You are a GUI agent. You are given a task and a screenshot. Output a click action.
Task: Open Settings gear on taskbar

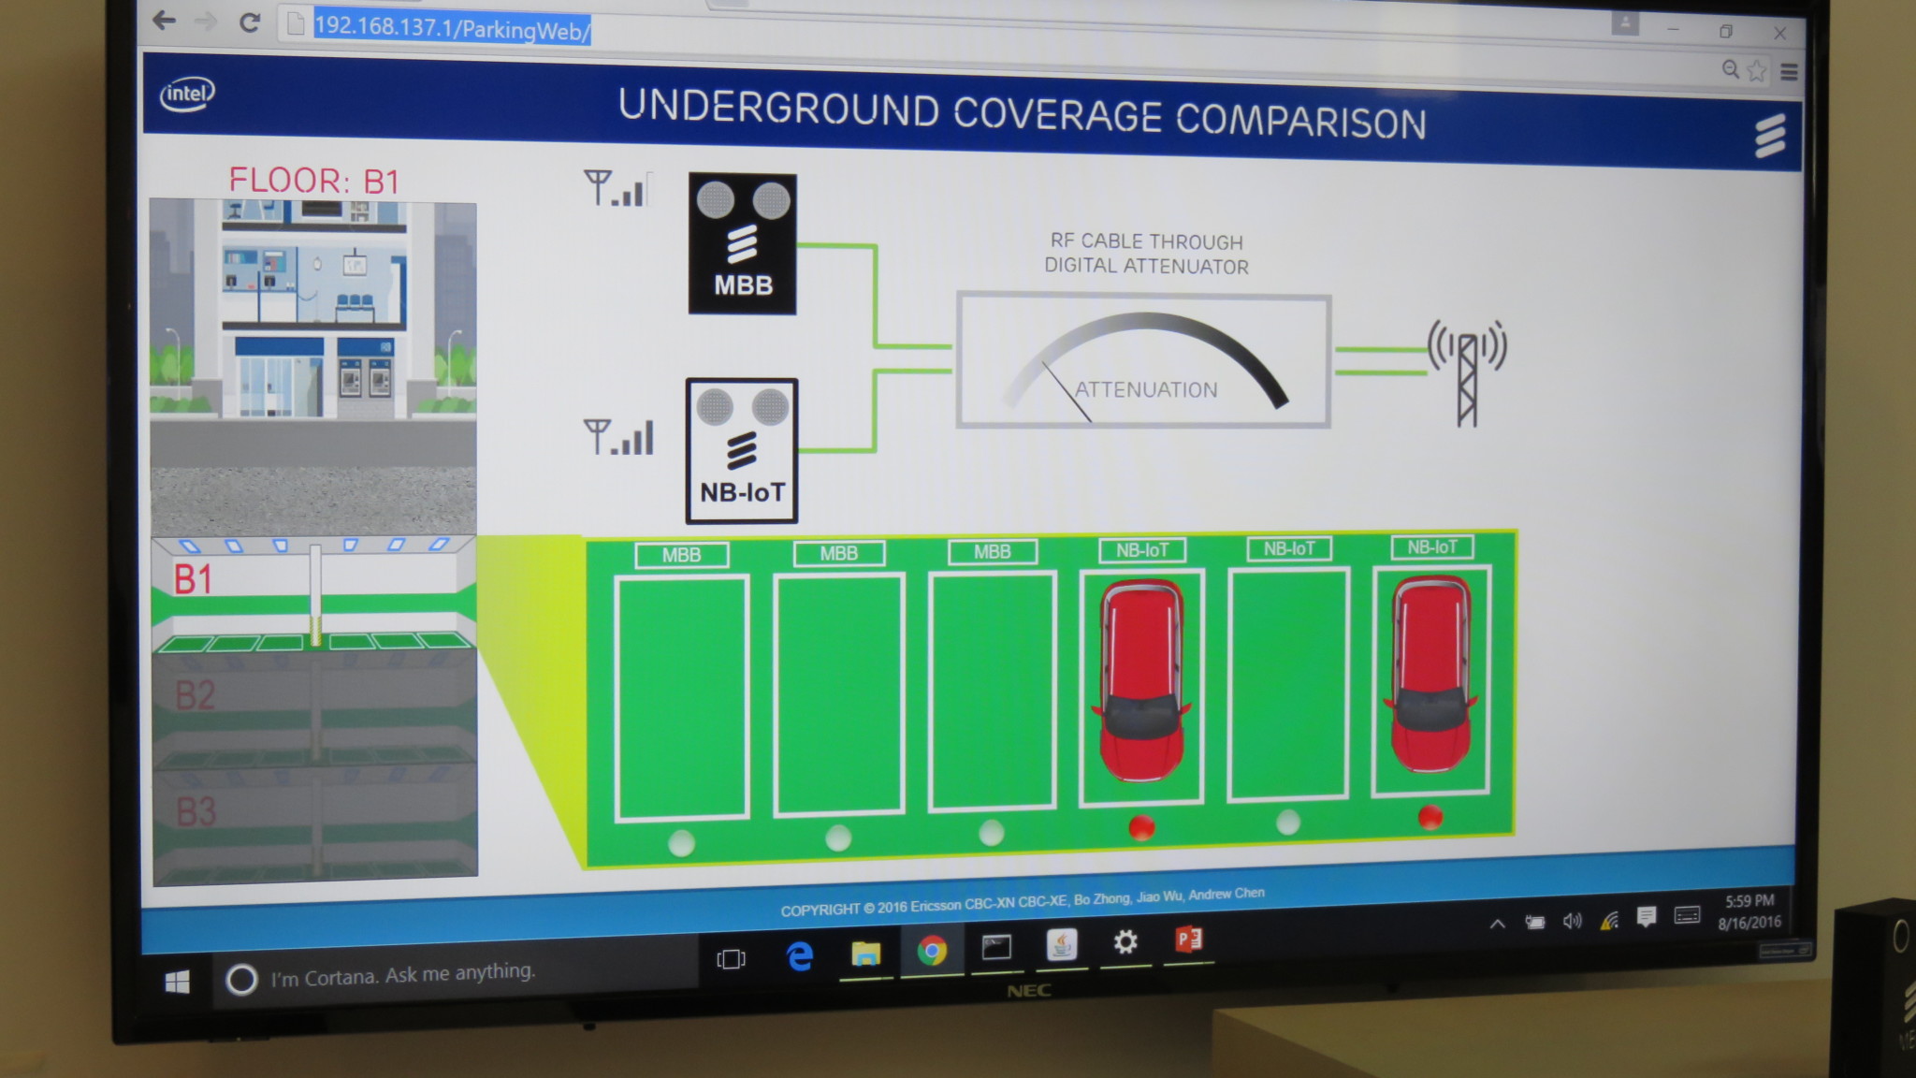pos(1125,942)
